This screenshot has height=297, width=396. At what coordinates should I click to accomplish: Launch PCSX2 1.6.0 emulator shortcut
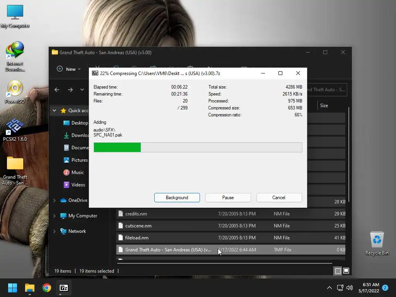click(15, 130)
